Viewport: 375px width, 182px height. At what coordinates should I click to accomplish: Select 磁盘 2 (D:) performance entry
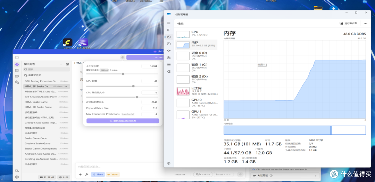point(196,79)
